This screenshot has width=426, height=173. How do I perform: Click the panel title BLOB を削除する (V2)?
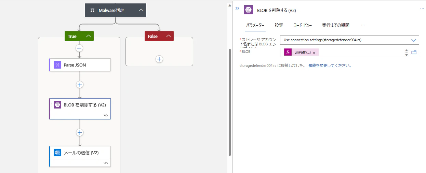click(276, 10)
